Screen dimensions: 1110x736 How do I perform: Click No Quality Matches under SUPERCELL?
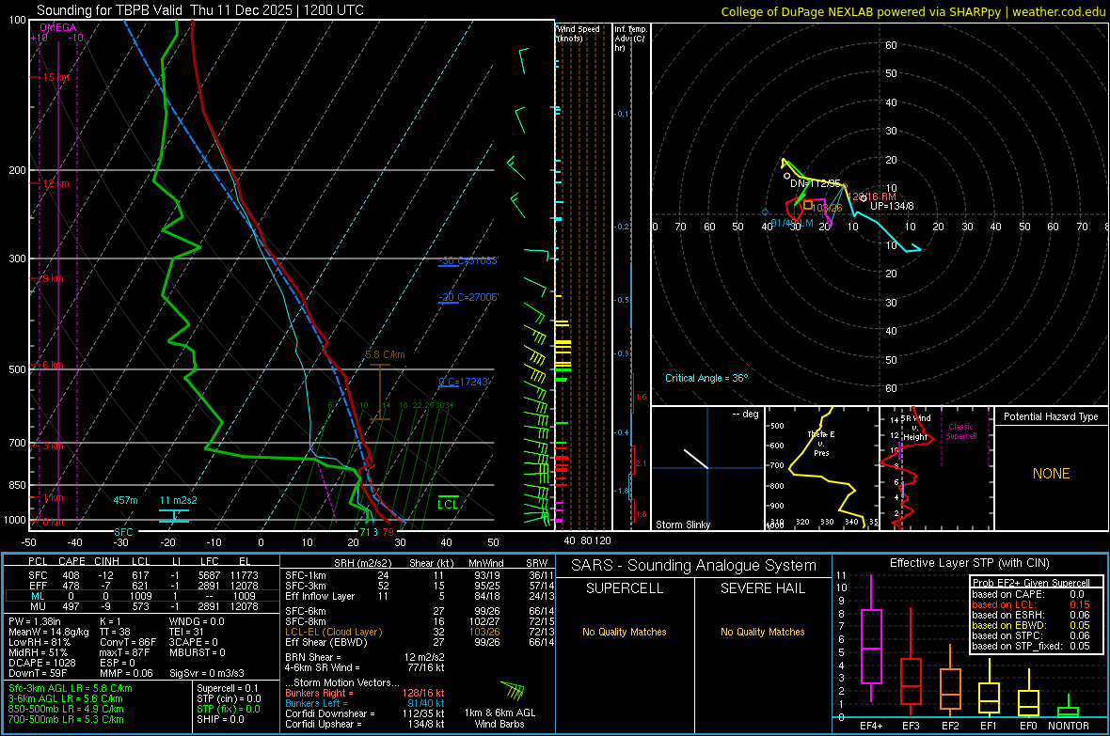pyautogui.click(x=625, y=632)
